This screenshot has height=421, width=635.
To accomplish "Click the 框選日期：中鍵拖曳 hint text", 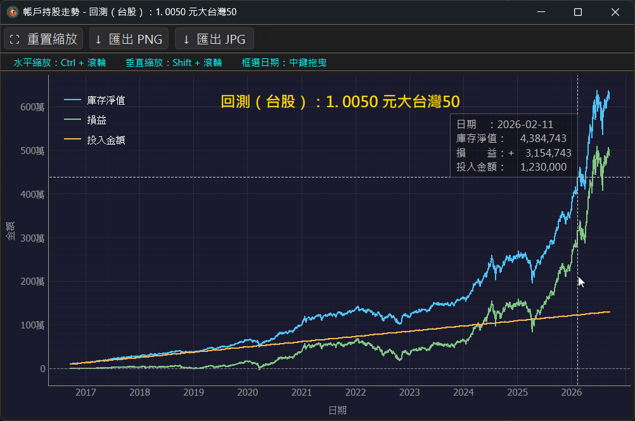I will (284, 62).
